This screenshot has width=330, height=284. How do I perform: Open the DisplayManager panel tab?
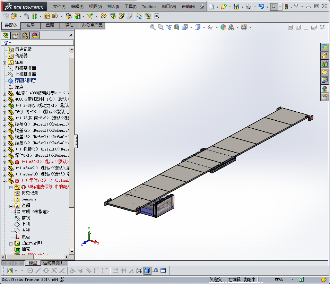(35, 35)
